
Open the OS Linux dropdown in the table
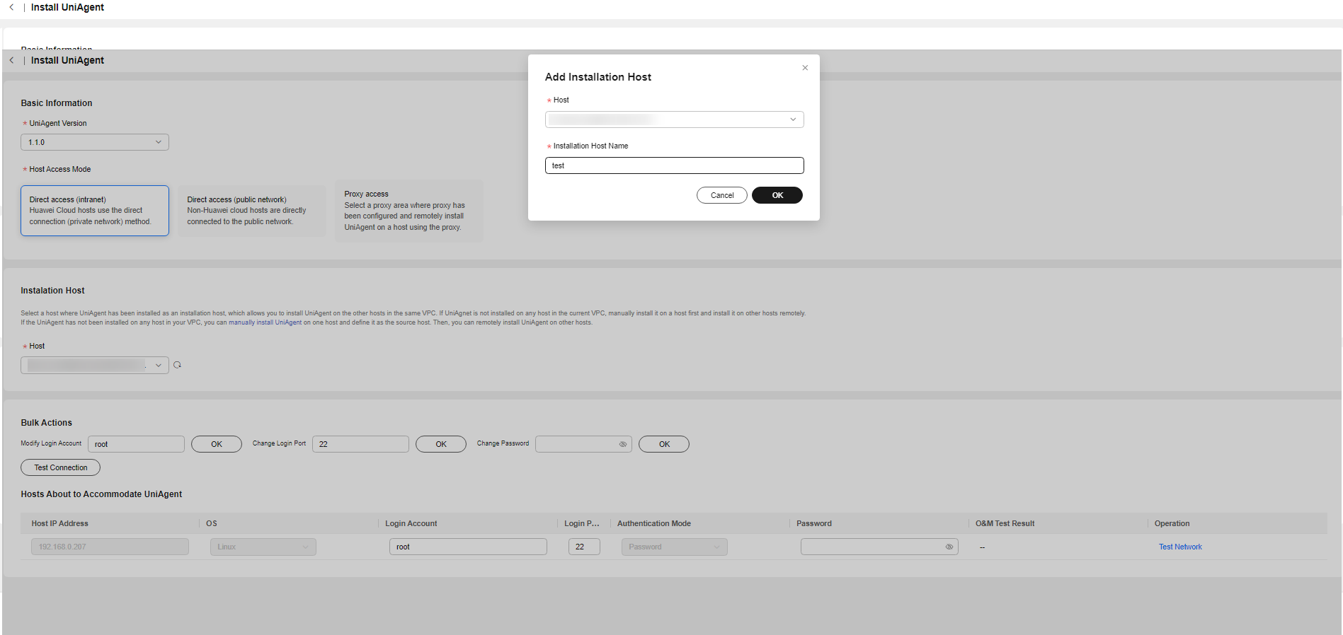pos(263,547)
